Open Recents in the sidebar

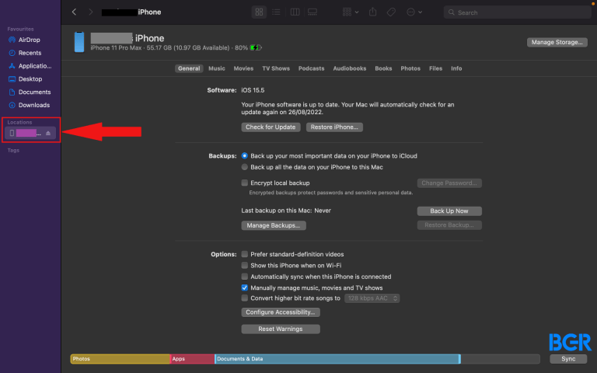(30, 53)
